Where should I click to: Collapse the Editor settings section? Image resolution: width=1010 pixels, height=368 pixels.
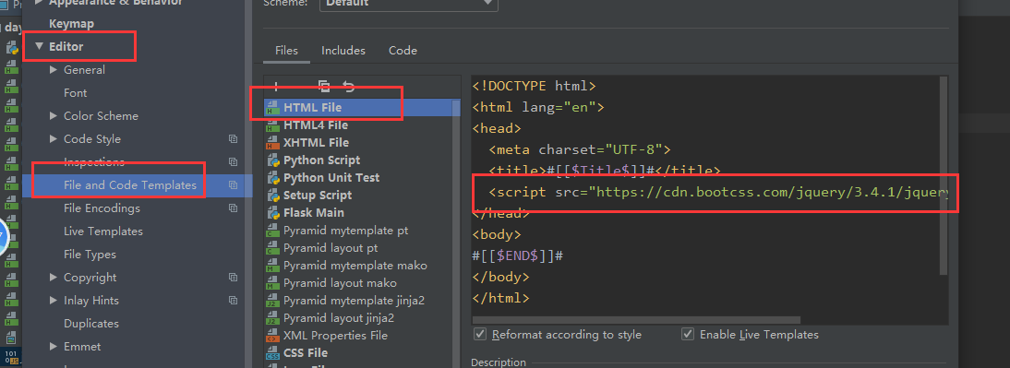pos(40,46)
